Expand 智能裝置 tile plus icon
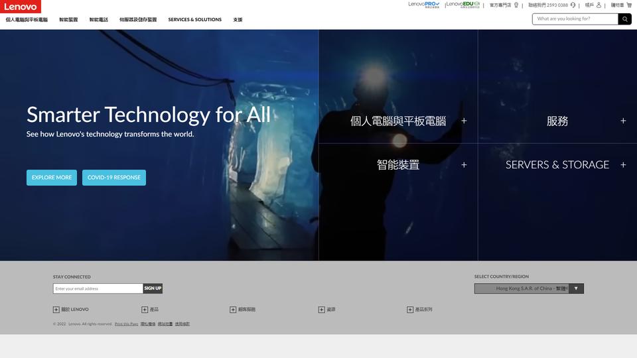 coord(464,165)
